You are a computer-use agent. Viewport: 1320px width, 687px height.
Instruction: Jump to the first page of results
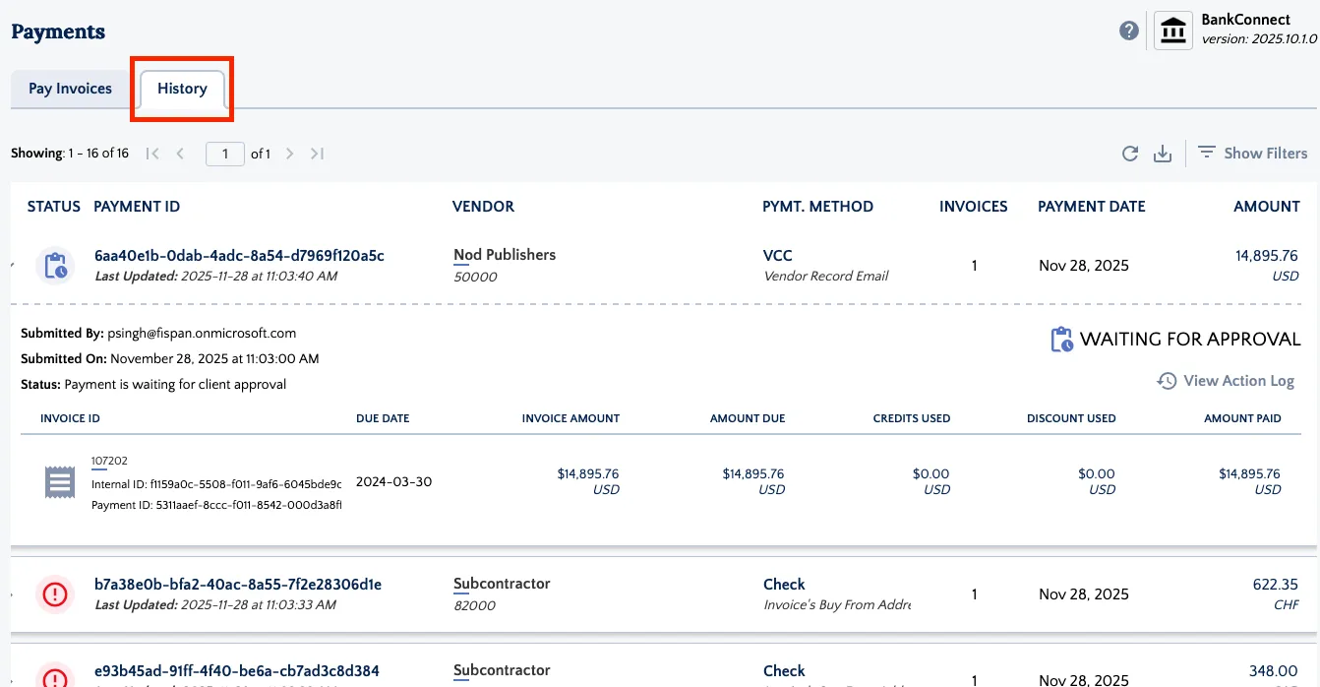coord(152,154)
